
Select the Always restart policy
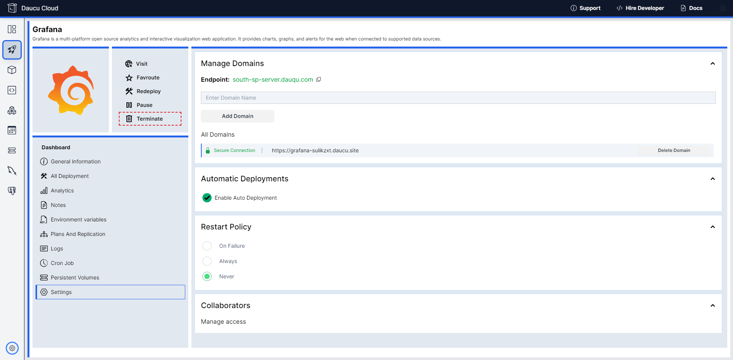pyautogui.click(x=207, y=261)
